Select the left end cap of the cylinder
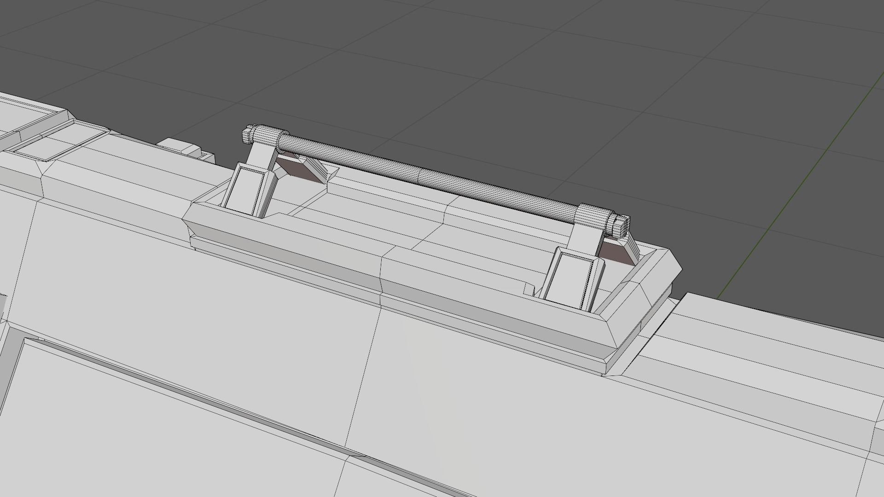This screenshot has width=884, height=497. click(249, 133)
